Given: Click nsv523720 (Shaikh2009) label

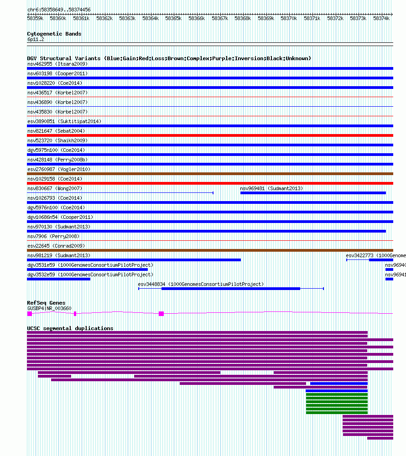Looking at the screenshot, I should [57, 141].
